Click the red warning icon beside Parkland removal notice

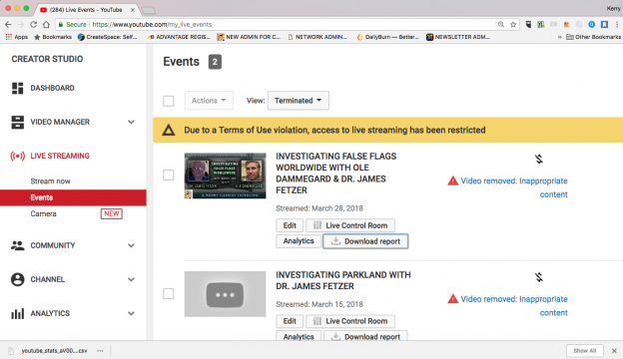point(452,299)
